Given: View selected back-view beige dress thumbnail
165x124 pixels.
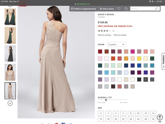Looking at the screenshot, I should (x=10, y=91).
